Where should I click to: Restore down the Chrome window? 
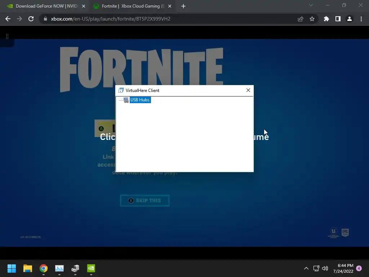click(x=344, y=5)
